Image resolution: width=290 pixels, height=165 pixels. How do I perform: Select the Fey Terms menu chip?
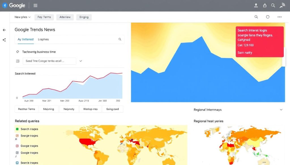(x=44, y=17)
